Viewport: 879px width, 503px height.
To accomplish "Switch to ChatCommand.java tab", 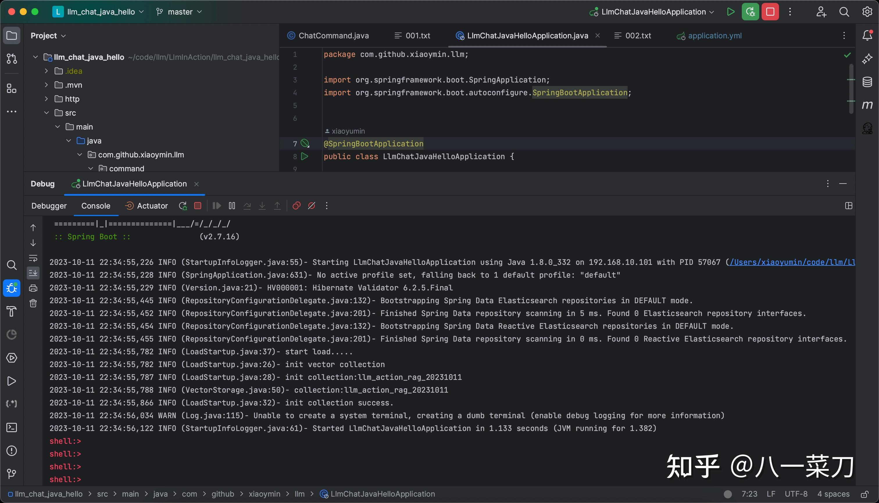I will (x=333, y=36).
